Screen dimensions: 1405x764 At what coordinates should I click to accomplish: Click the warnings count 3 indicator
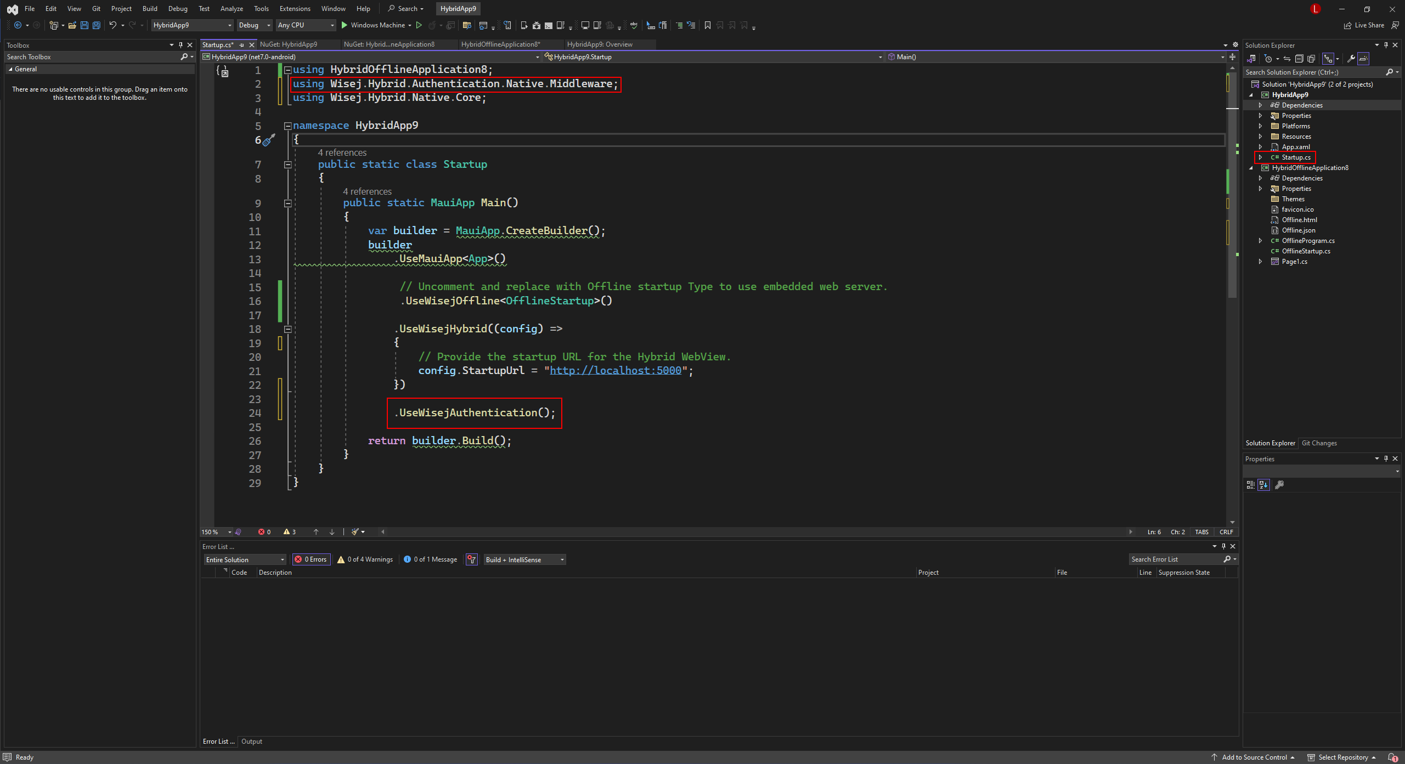[x=290, y=532]
